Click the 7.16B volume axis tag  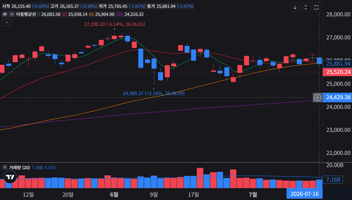tap(333, 180)
